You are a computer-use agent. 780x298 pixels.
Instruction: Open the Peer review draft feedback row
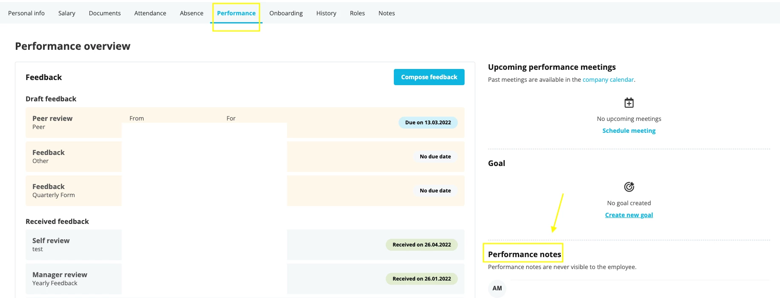(x=245, y=123)
